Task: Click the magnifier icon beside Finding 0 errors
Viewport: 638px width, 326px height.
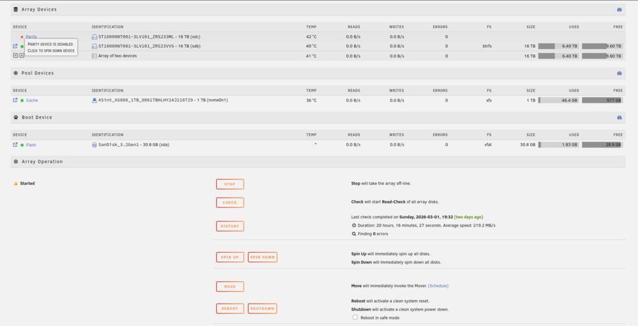Action: [354, 233]
